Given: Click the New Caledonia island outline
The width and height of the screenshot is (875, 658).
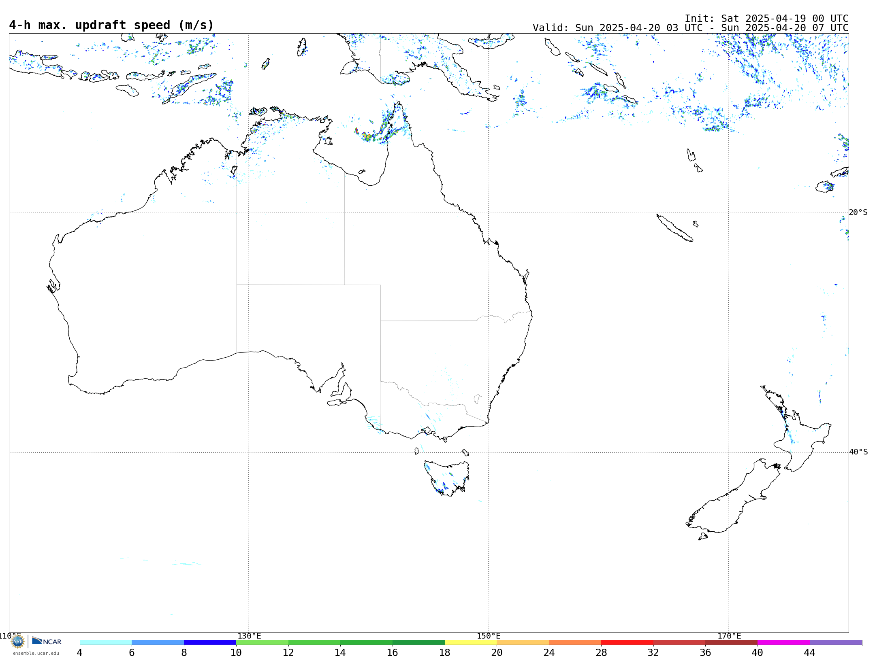Looking at the screenshot, I should click(674, 227).
